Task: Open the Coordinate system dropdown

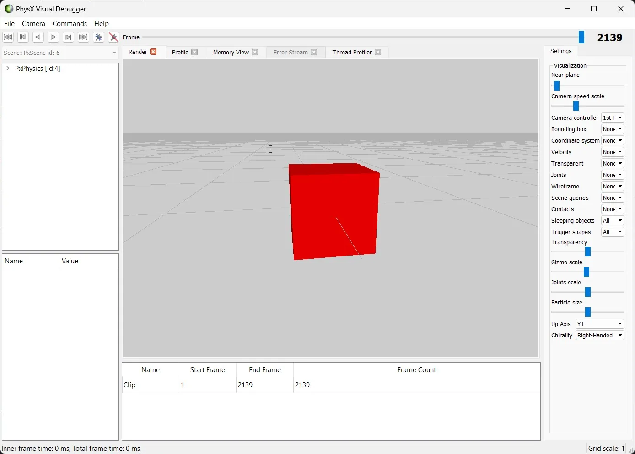Action: point(613,141)
